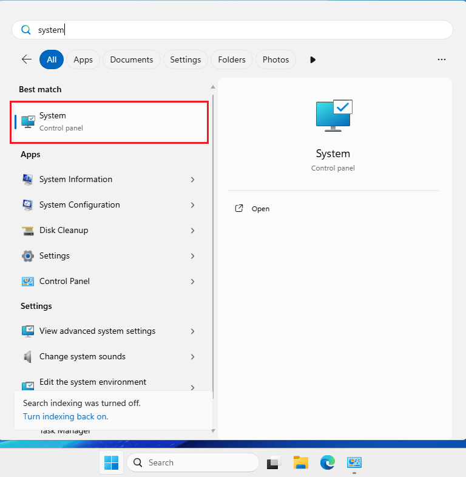Click the Open external-link icon
The height and width of the screenshot is (477, 466).
point(239,208)
